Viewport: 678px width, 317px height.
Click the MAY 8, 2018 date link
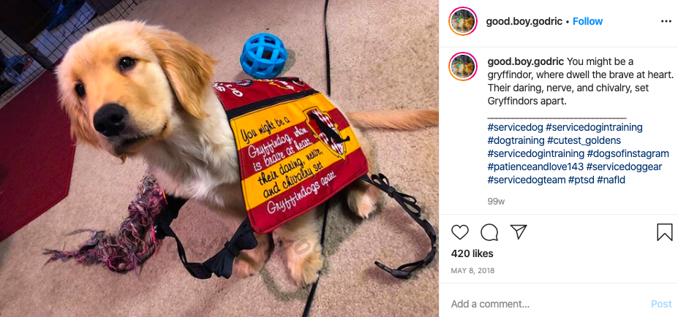(472, 271)
